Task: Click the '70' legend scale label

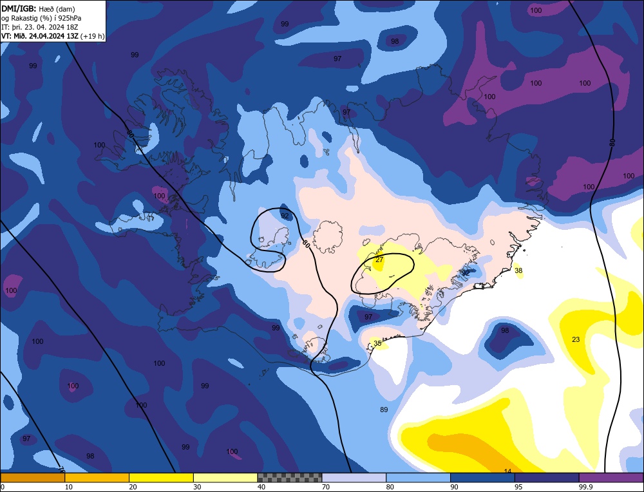Action: 326,487
